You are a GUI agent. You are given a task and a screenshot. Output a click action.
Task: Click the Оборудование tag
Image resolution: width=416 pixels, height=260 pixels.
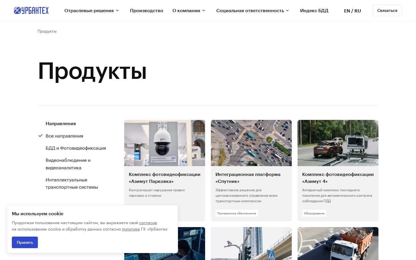click(314, 213)
